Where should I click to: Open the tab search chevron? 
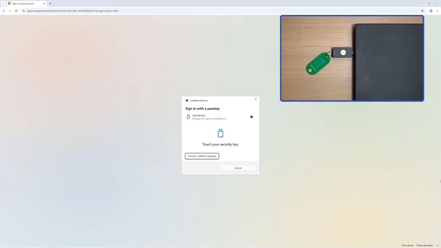3,3
